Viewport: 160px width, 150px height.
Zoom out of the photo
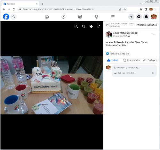pyautogui.click(x=84, y=26)
